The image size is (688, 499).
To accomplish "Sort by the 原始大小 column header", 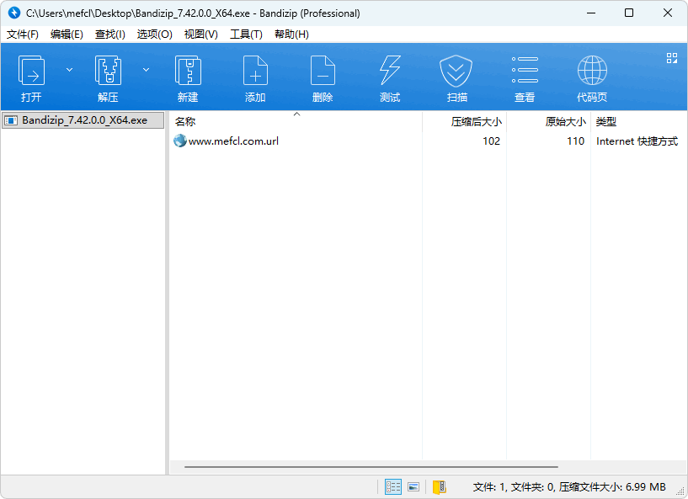I will [x=548, y=121].
